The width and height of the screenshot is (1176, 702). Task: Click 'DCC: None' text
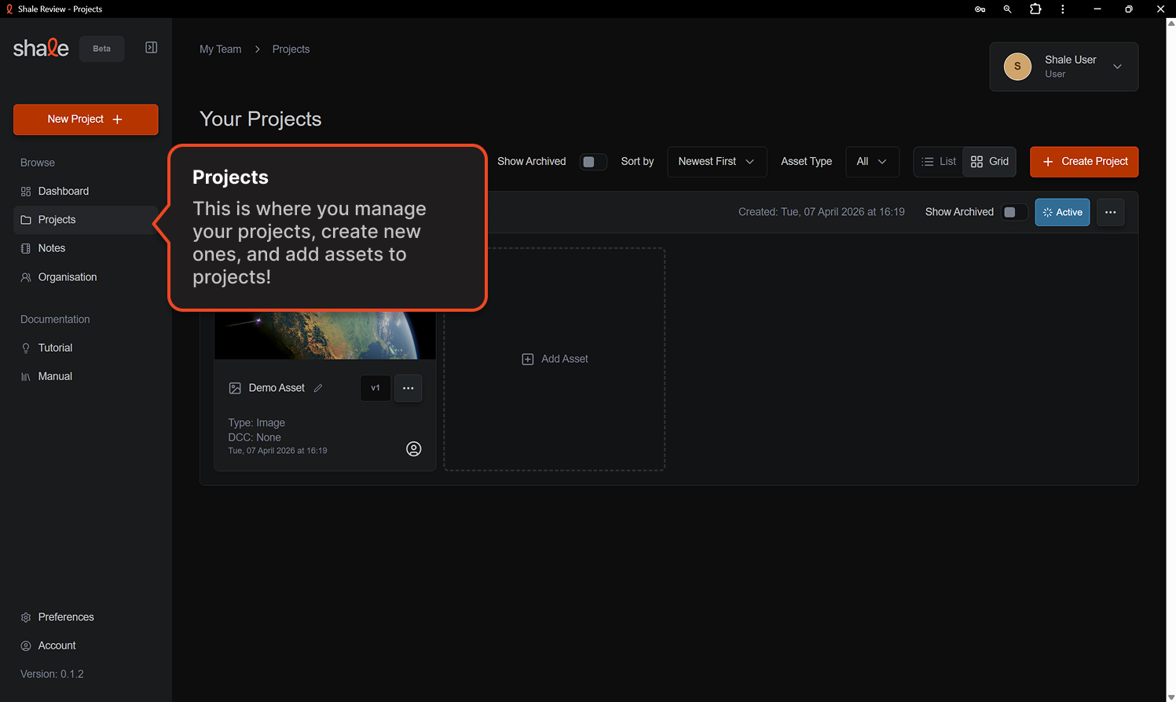(255, 437)
